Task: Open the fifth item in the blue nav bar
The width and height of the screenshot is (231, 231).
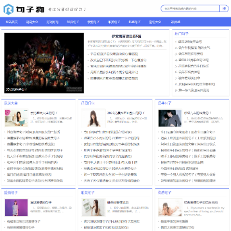Action: point(94,22)
